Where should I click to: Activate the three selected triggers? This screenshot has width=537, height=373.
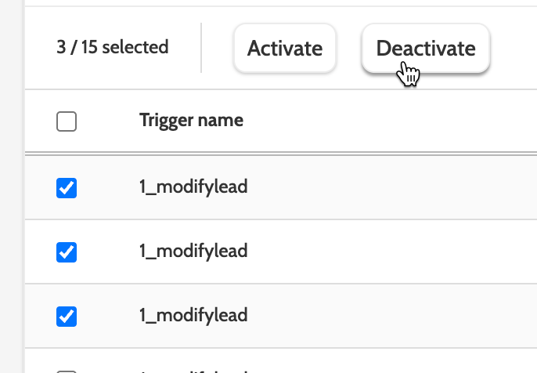[285, 49]
